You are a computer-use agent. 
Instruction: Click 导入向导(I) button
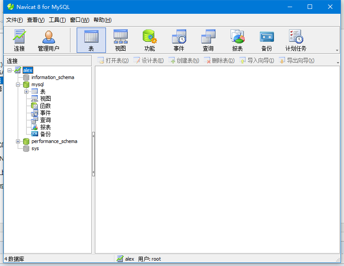257,60
